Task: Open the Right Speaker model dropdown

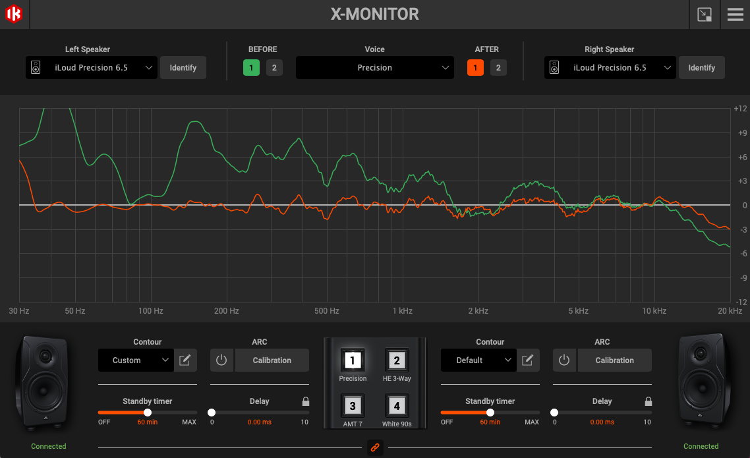Action: click(610, 67)
